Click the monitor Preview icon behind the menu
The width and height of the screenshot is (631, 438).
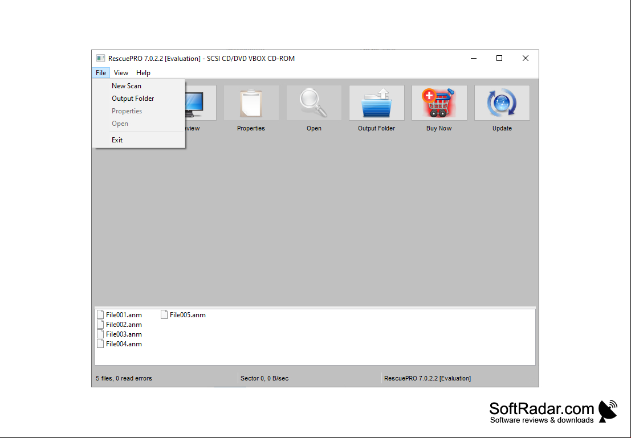[201, 103]
